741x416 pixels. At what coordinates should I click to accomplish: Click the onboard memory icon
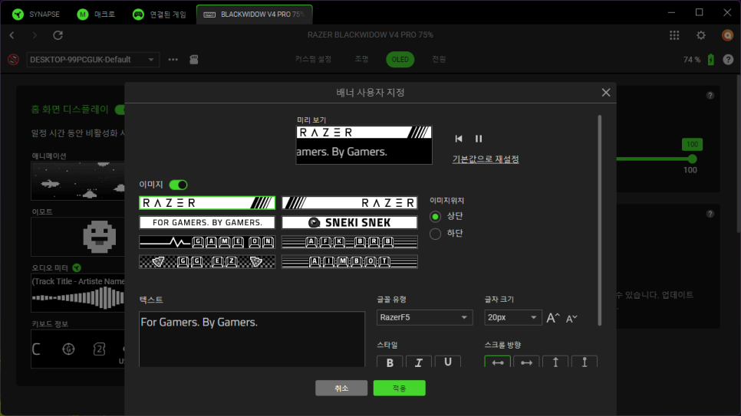click(x=194, y=60)
